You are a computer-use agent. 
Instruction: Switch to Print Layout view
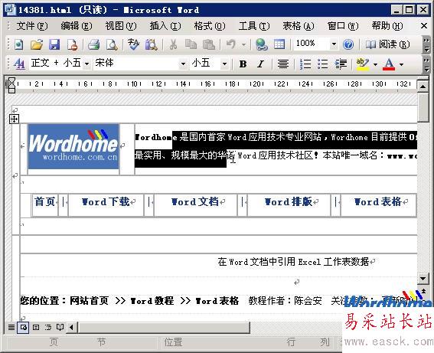36,328
